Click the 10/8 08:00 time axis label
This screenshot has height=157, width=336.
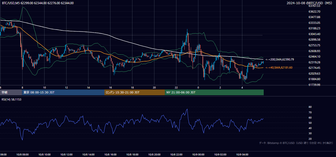(x=23, y=154)
